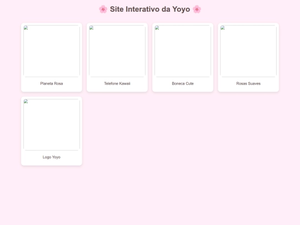The height and width of the screenshot is (225, 300).
Task: Open the Planeta Rosa image thumbnail
Action: [52, 51]
